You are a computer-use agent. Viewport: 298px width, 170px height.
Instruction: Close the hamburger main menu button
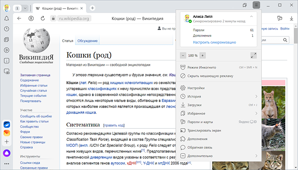(x=256, y=5)
